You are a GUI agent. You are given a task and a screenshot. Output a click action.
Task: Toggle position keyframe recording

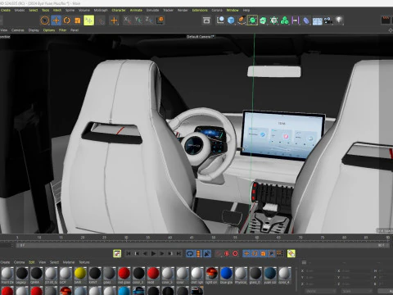tap(246, 254)
